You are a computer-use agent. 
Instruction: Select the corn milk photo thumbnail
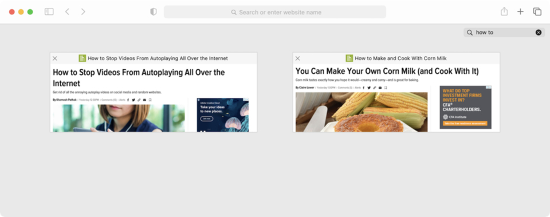point(362,112)
